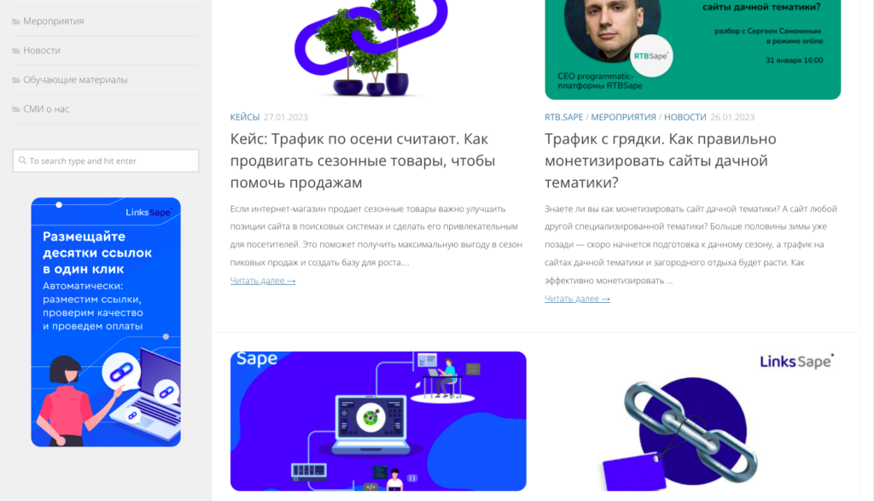Click the НОВОСТИ tag above article title
This screenshot has height=501, width=874.
pyautogui.click(x=685, y=117)
